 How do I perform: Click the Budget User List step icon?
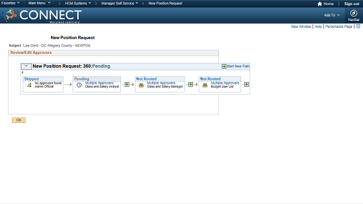(205, 85)
